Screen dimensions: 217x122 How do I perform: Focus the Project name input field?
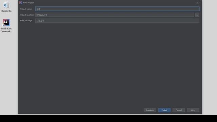(x=117, y=9)
